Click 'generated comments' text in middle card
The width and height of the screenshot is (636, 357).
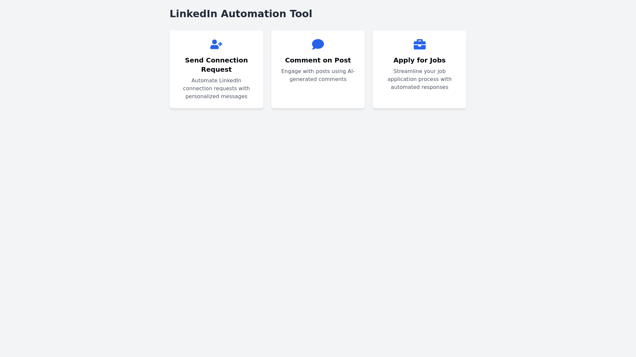(318, 79)
